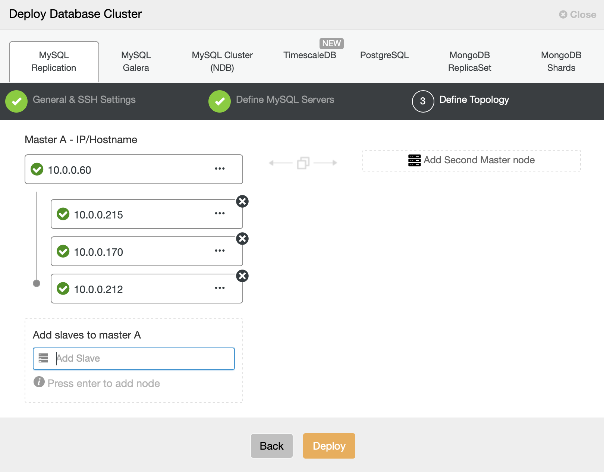Go to Define MySQL Servers step
Screen dimensions: 604x472
click(285, 100)
